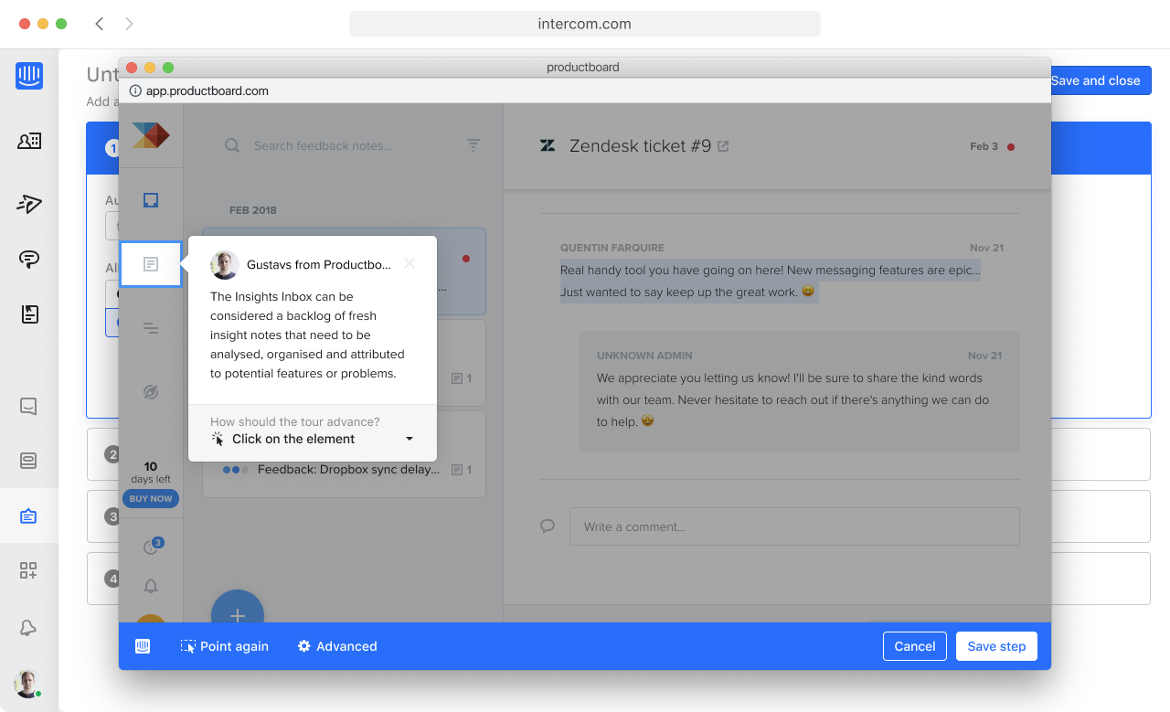
Task: Open the Productboard bell notifications icon
Action: (x=151, y=586)
